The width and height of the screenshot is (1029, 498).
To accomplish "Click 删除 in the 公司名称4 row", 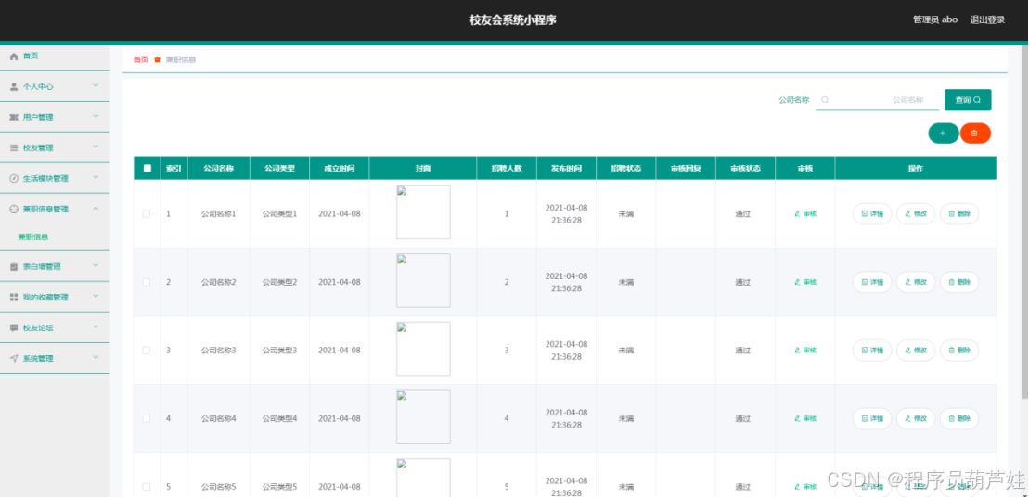I will [x=959, y=418].
